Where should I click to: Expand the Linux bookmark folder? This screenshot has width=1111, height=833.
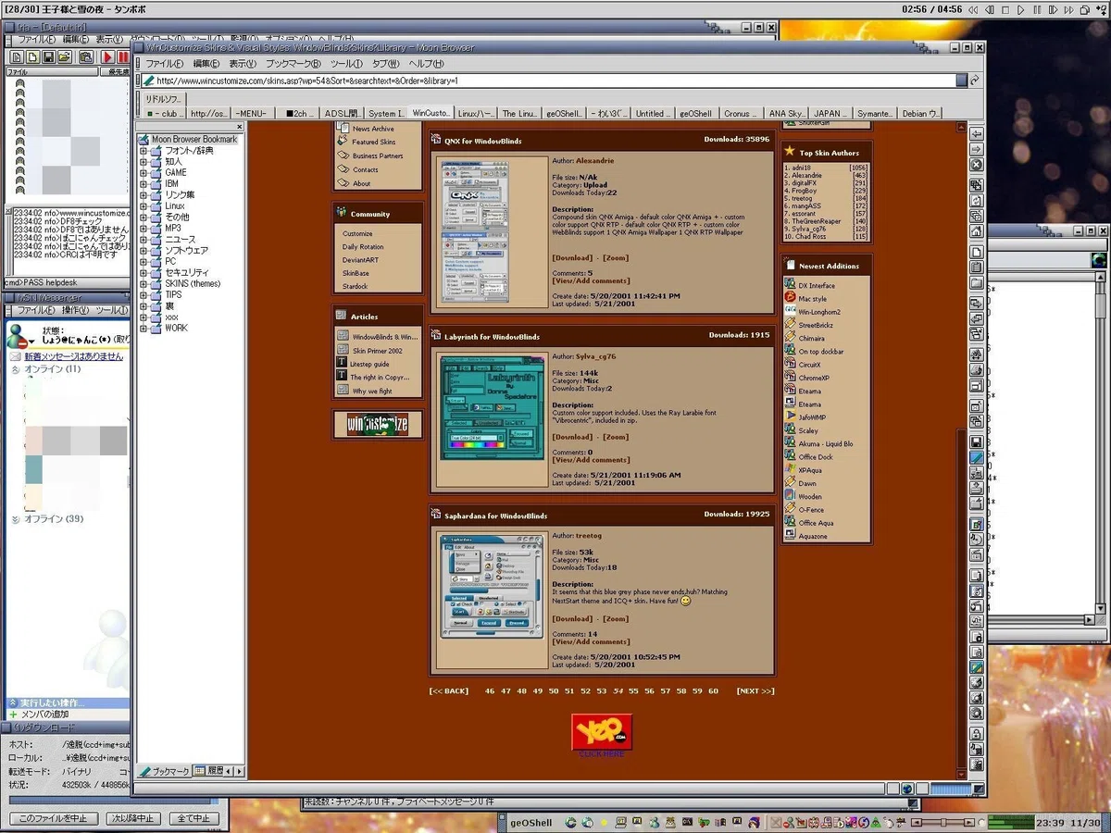coord(144,205)
